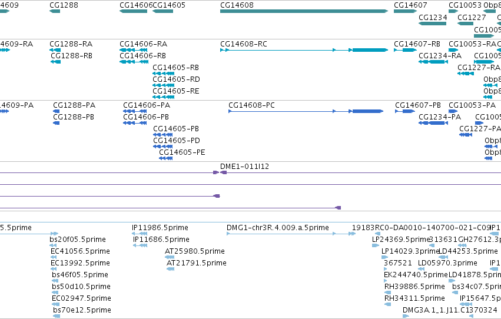The height and width of the screenshot is (319, 501).
Task: Select the CG10053-PA protein label
Action: click(x=472, y=105)
